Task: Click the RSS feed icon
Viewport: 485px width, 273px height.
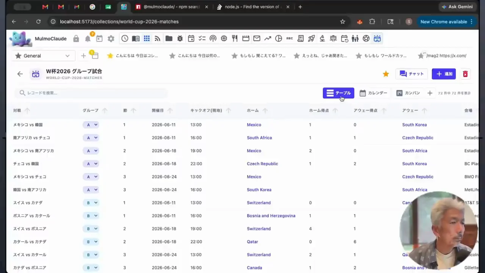Action: tap(158, 38)
